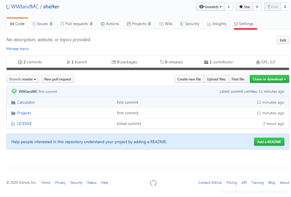Screen dimensions: 291x197
Task: Click the Projects folder icon in file list
Action: [13, 113]
